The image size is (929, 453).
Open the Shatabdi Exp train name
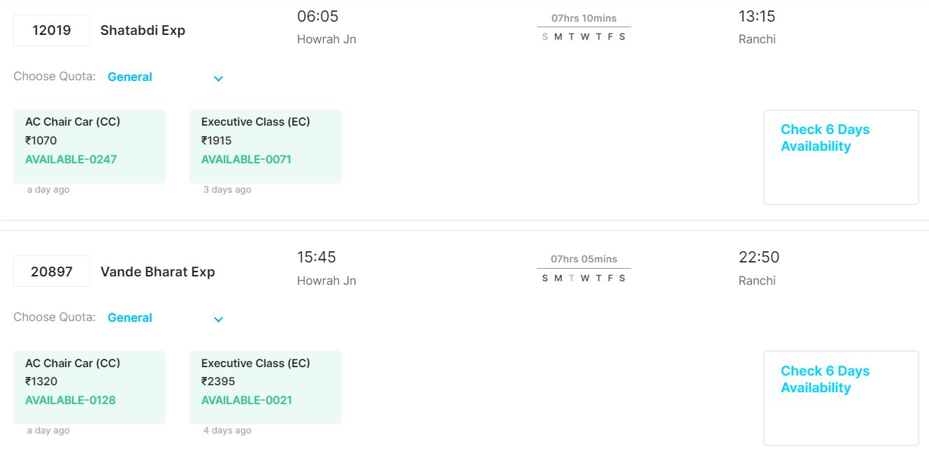click(x=143, y=31)
